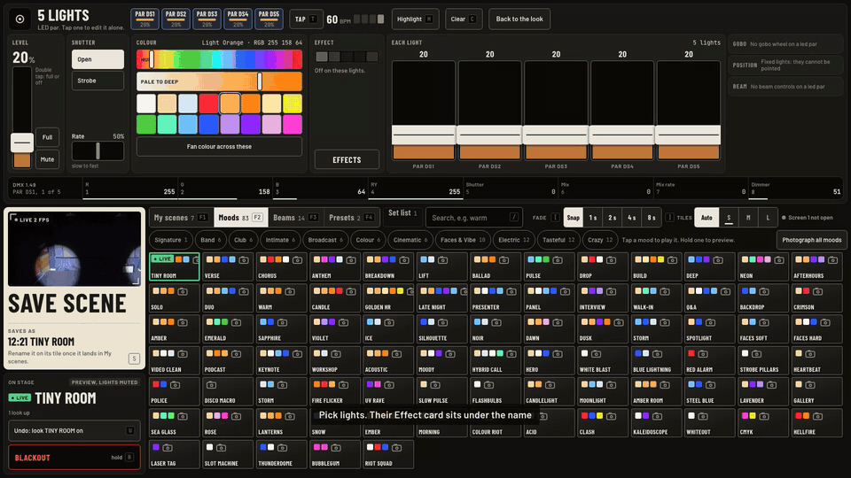Click the camera icon on the AMBER tile
The width and height of the screenshot is (851, 478).
click(x=183, y=322)
